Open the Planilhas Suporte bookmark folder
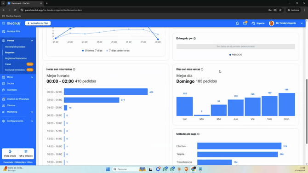 tap(11, 16)
